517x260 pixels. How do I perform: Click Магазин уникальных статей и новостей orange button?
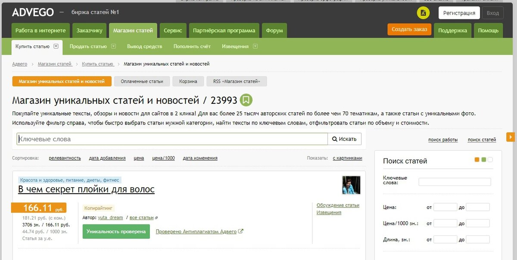pos(62,81)
